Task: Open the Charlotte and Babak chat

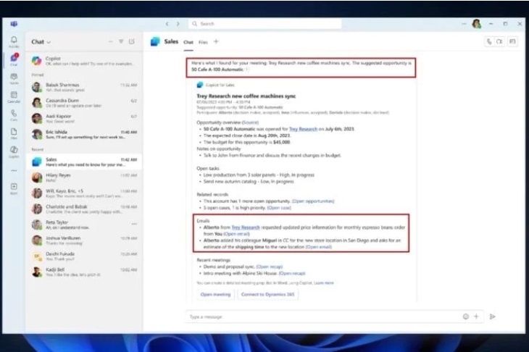Action: tap(84, 209)
